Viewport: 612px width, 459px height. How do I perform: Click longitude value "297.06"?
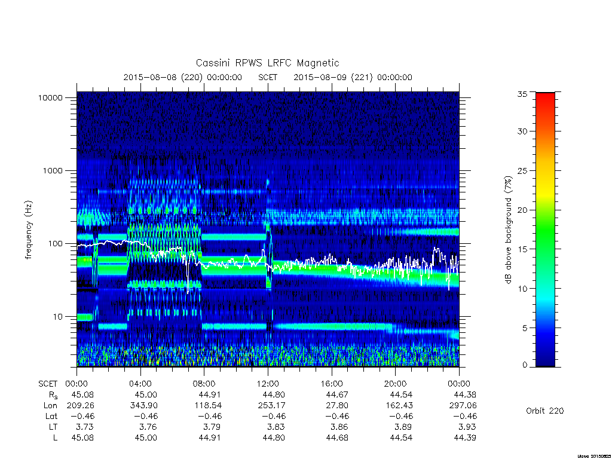pyautogui.click(x=463, y=406)
